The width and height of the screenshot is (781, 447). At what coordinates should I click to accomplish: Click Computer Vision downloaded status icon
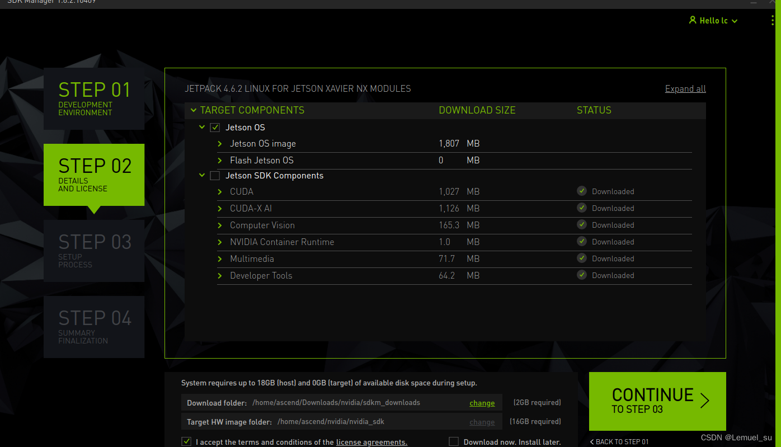click(x=582, y=224)
